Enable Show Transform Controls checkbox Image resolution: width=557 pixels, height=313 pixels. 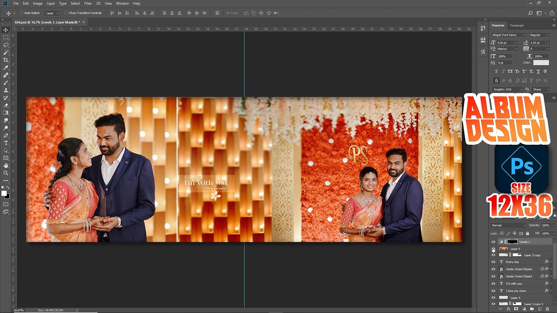pyautogui.click(x=66, y=13)
